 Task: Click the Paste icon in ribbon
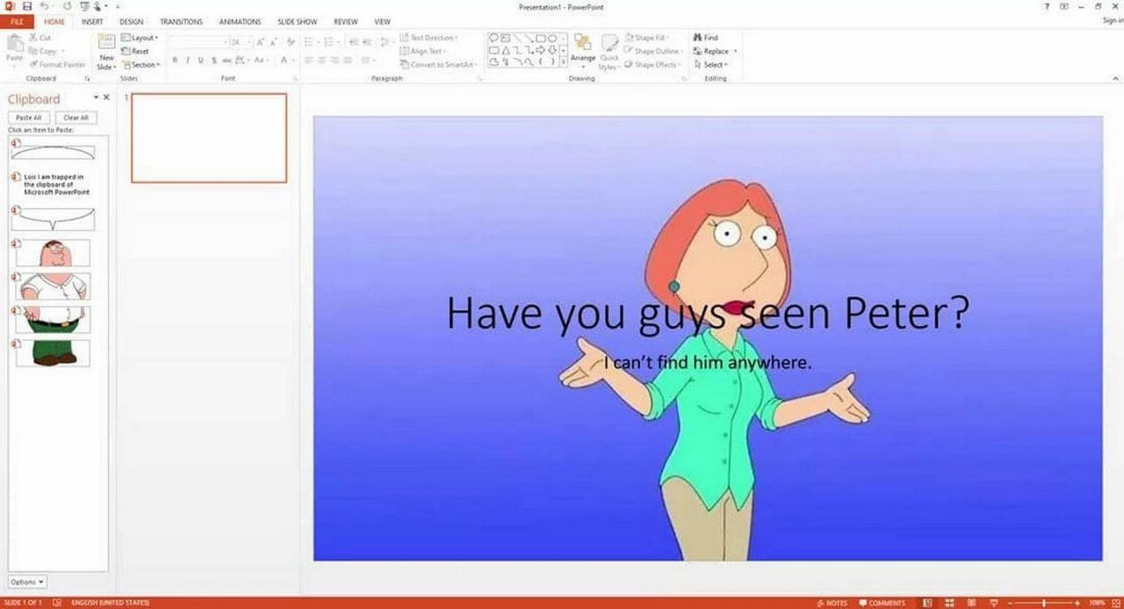click(x=15, y=44)
